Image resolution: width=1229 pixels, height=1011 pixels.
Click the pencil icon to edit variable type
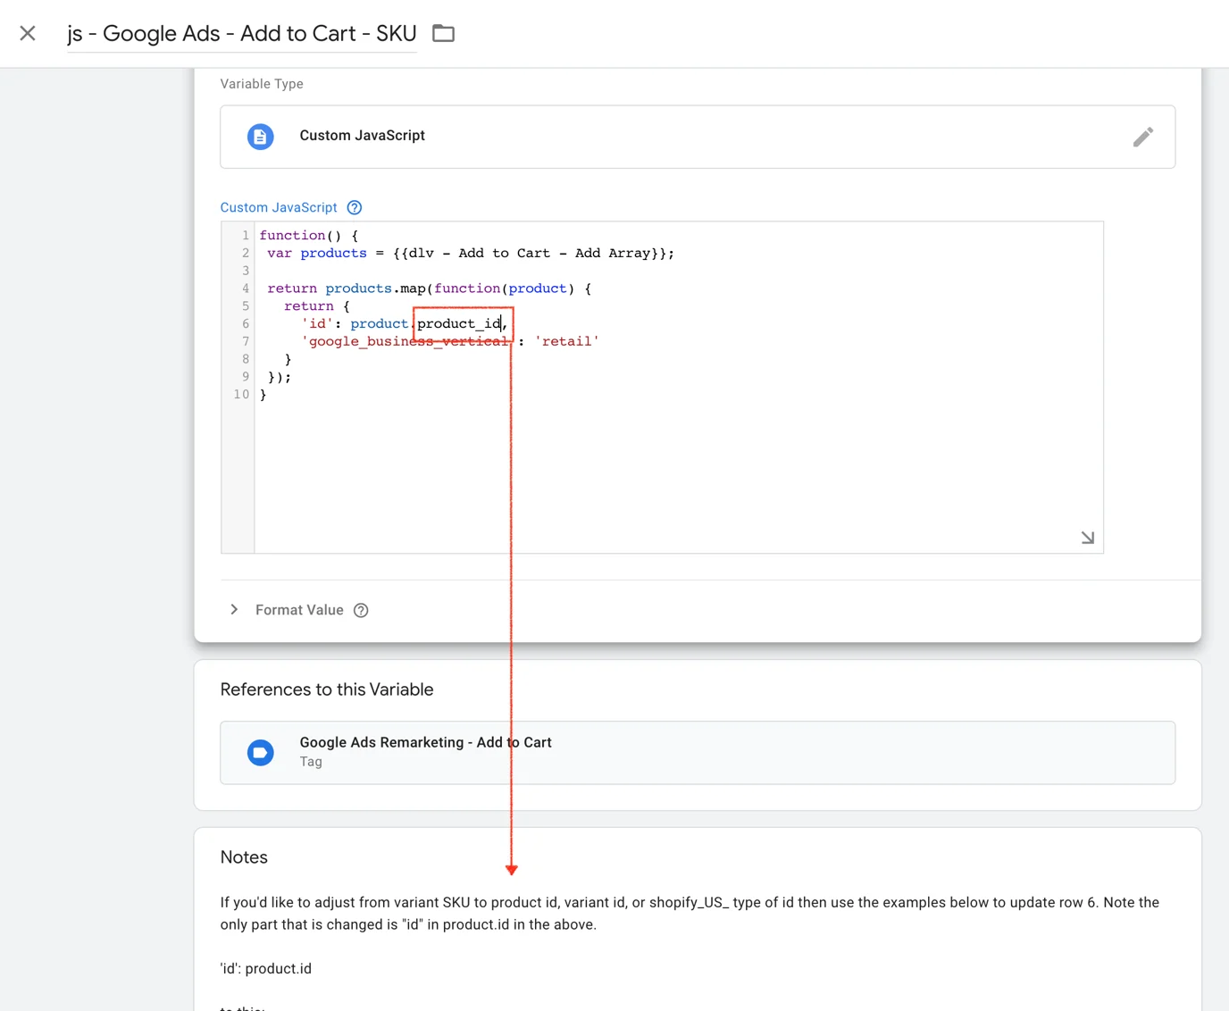1143,137
